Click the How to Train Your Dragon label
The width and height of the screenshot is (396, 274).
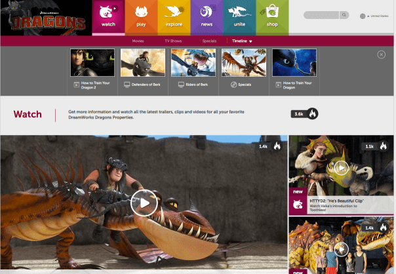(x=298, y=85)
